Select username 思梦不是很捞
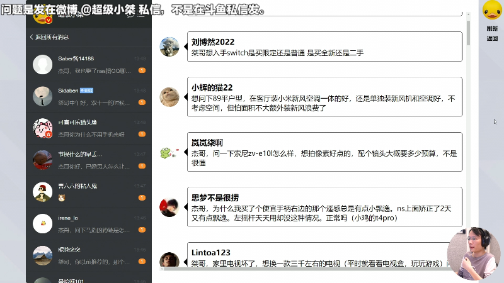This screenshot has height=283, width=504. (215, 197)
